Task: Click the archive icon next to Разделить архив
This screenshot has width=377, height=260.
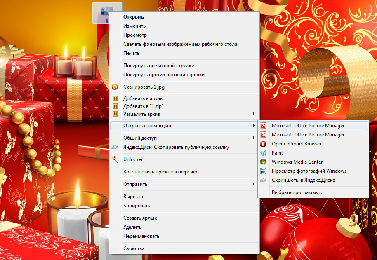Action: point(115,114)
